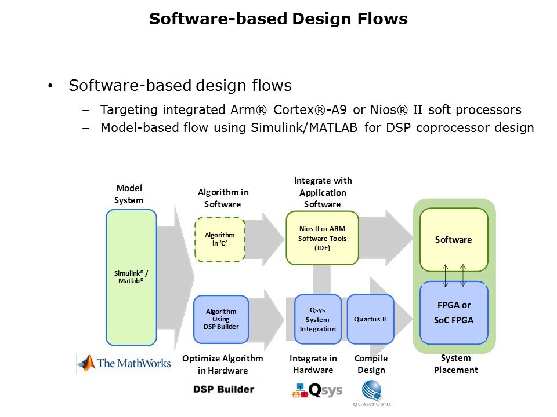Click the Software-based Design Flows title

click(278, 19)
